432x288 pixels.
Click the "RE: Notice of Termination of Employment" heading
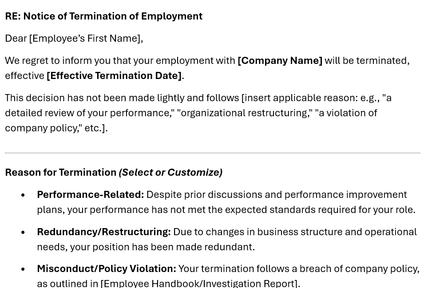pyautogui.click(x=103, y=16)
